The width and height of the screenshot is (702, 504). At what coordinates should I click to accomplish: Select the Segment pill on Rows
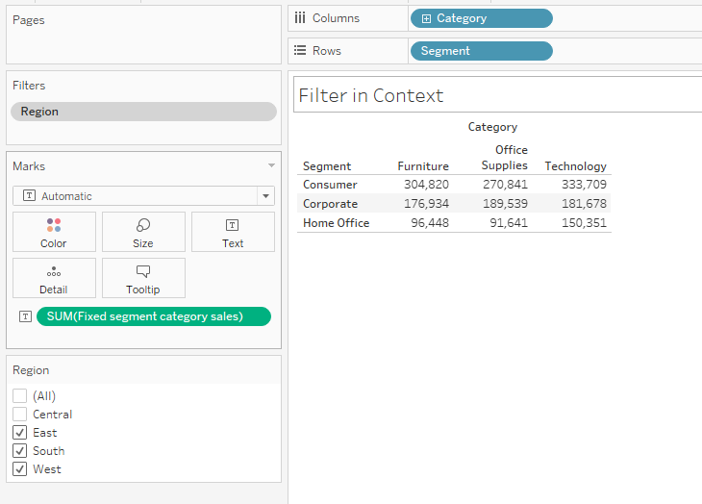point(482,51)
